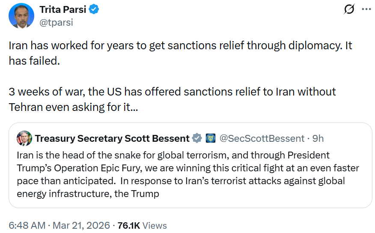375x233 pixels.
Task: Click the Views label
Action: 155,225
